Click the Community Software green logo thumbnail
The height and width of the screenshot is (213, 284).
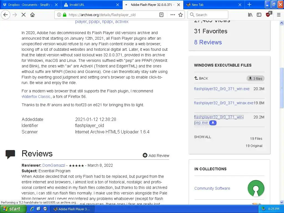point(256,188)
